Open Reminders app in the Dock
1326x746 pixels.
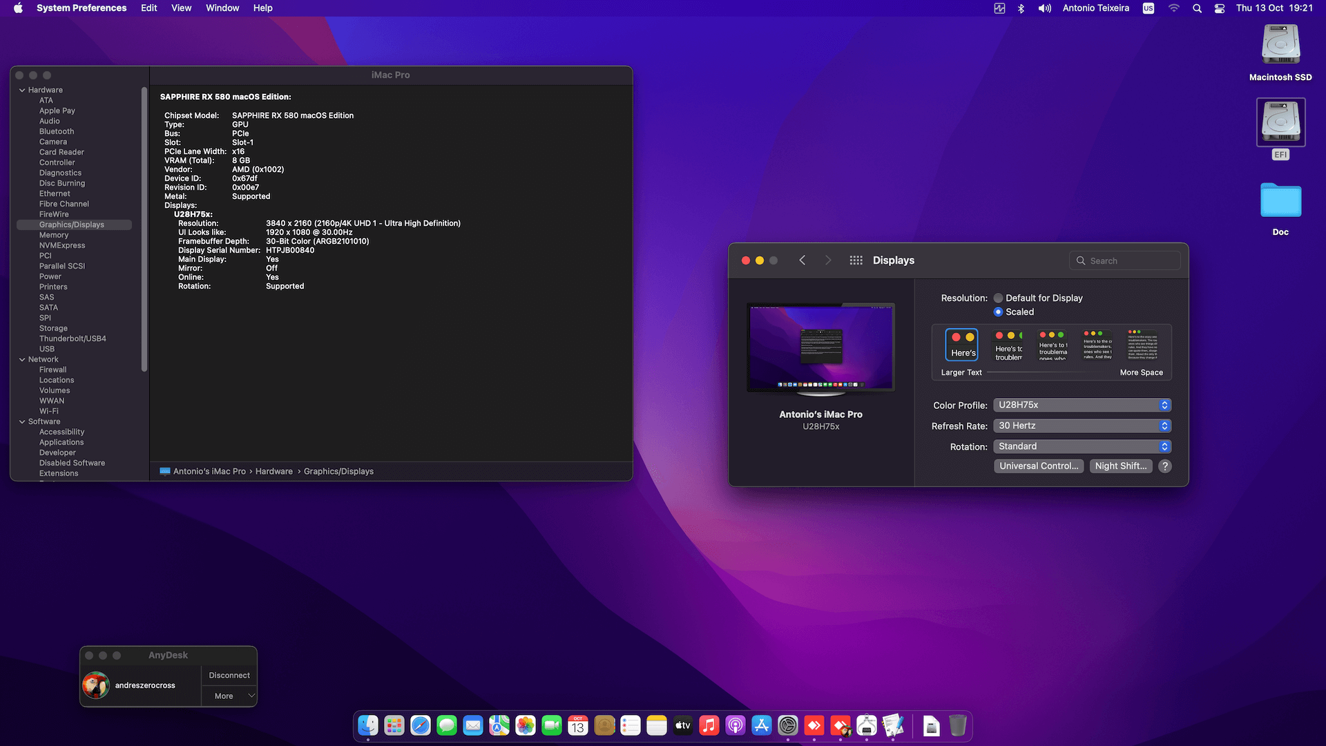(631, 725)
